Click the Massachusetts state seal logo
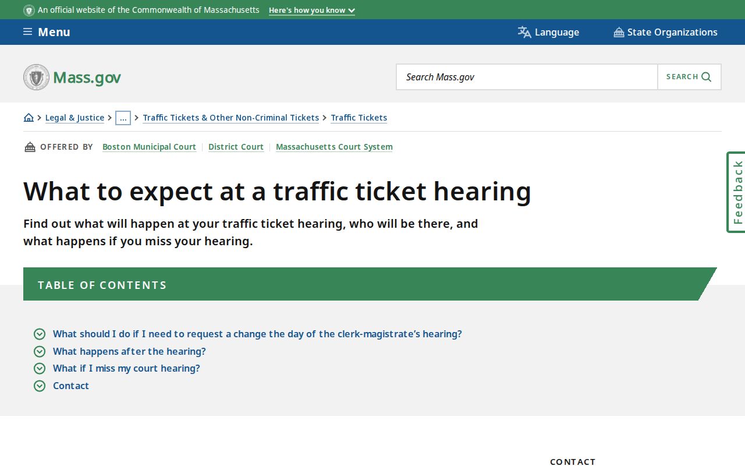The image size is (745, 466). (37, 77)
